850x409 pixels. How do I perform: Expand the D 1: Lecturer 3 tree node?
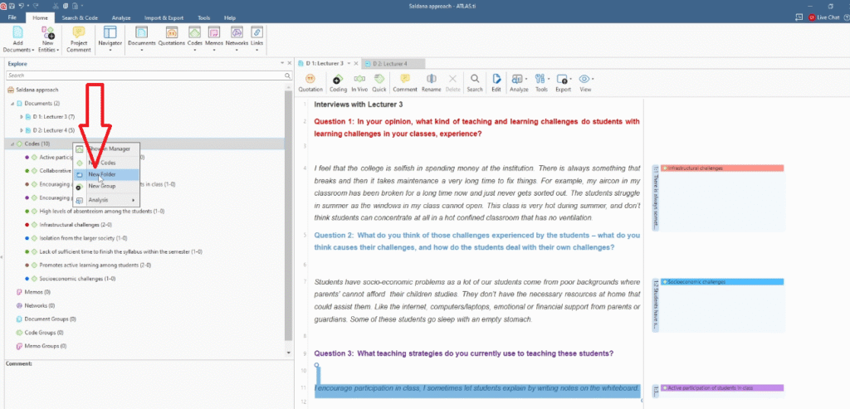coord(21,117)
